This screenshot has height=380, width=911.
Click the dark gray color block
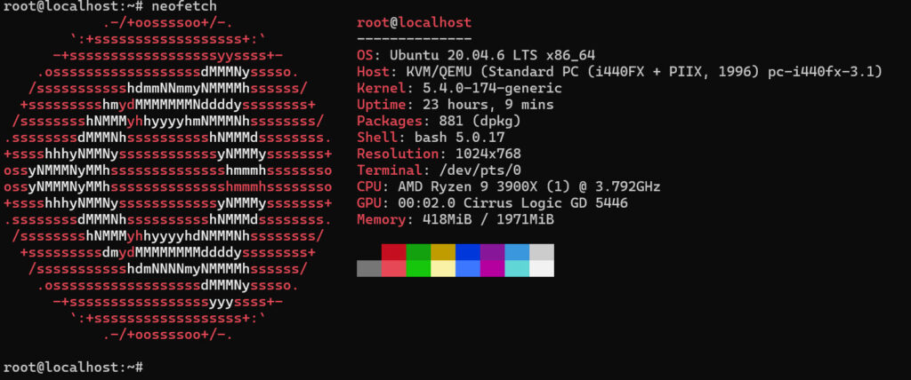pos(369,268)
